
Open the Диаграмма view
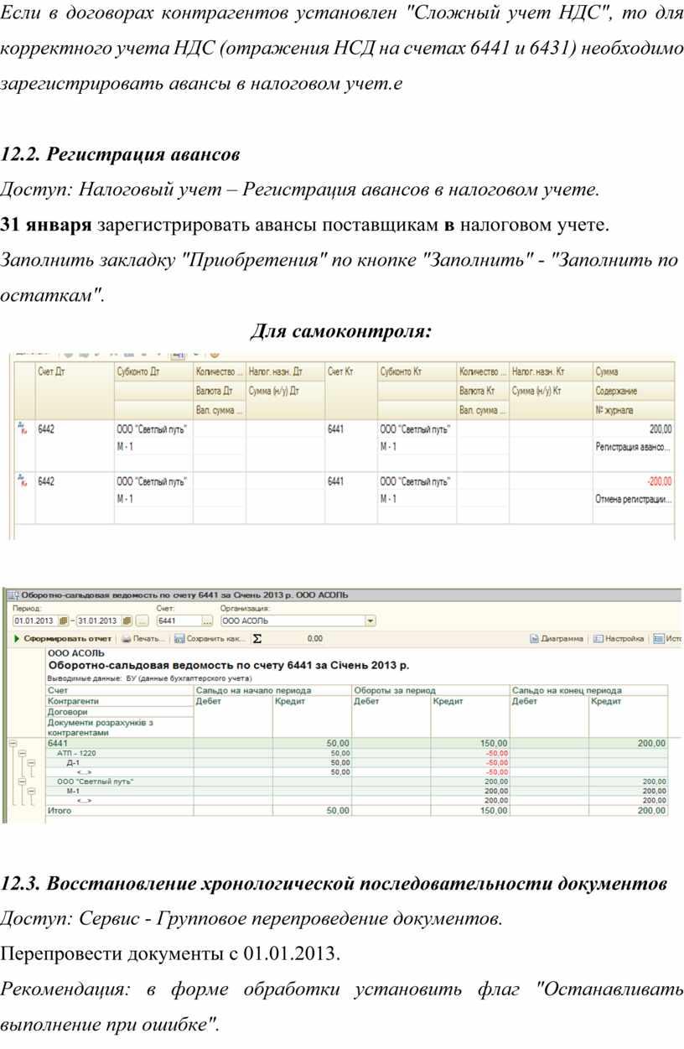[557, 639]
